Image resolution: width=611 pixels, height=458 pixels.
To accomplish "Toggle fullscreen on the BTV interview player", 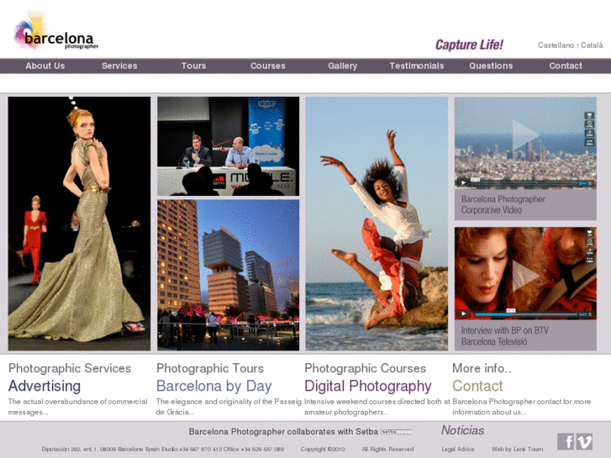I will [590, 314].
